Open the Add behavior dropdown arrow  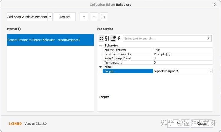50,17
